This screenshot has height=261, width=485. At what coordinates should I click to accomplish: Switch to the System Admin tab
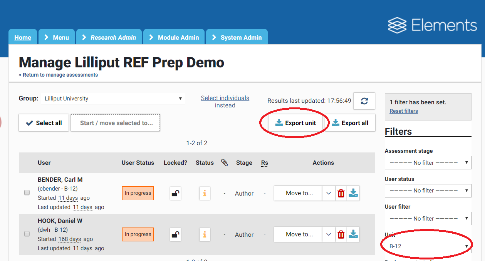point(237,37)
